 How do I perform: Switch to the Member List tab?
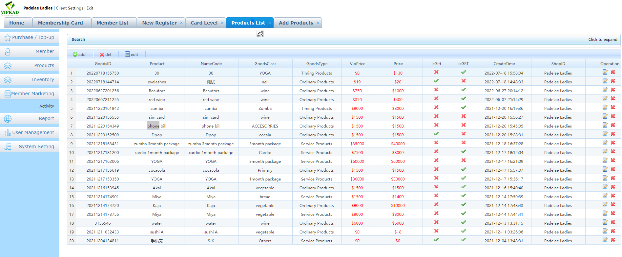(x=112, y=23)
